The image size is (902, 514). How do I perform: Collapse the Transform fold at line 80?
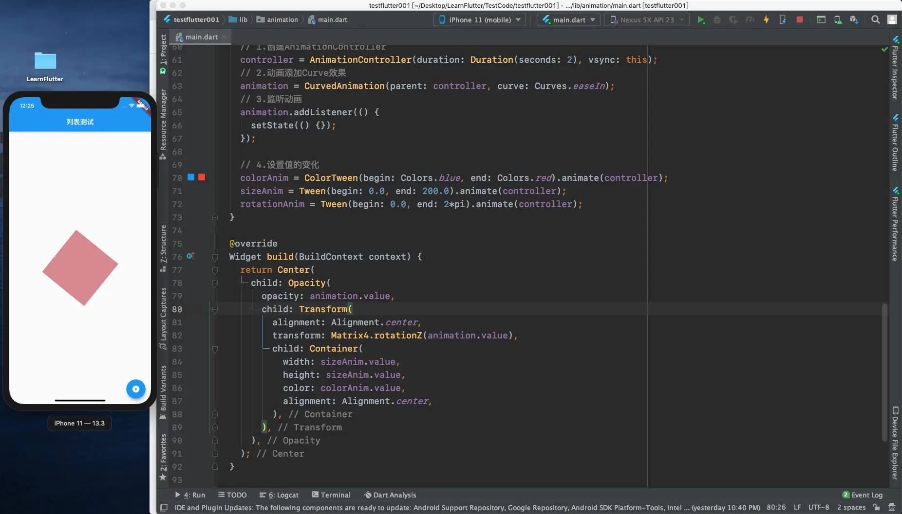click(x=215, y=309)
